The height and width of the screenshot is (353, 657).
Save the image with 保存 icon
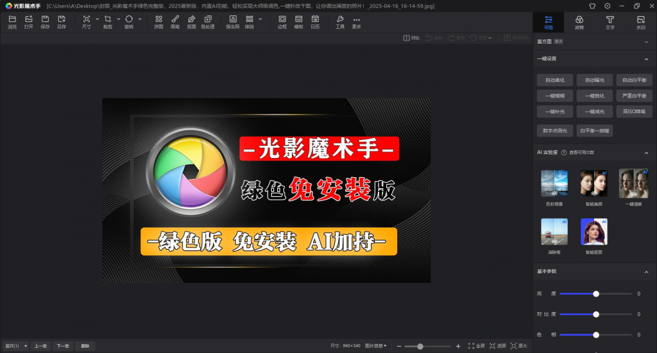tap(45, 22)
